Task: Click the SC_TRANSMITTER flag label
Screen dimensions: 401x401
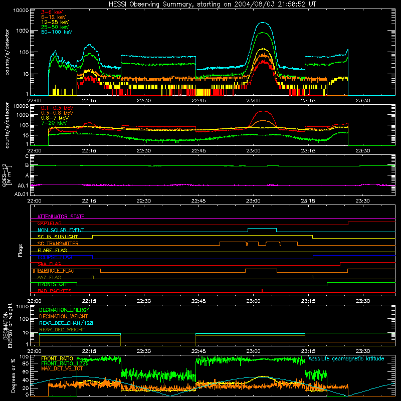Action: click(x=58, y=244)
